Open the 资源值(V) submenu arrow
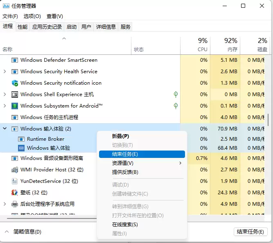Screen dimensions: 273x243 pyautogui.click(x=180, y=163)
